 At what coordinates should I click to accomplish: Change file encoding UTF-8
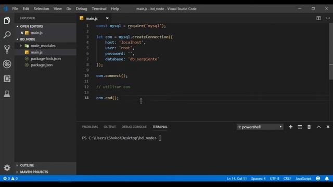point(274,179)
